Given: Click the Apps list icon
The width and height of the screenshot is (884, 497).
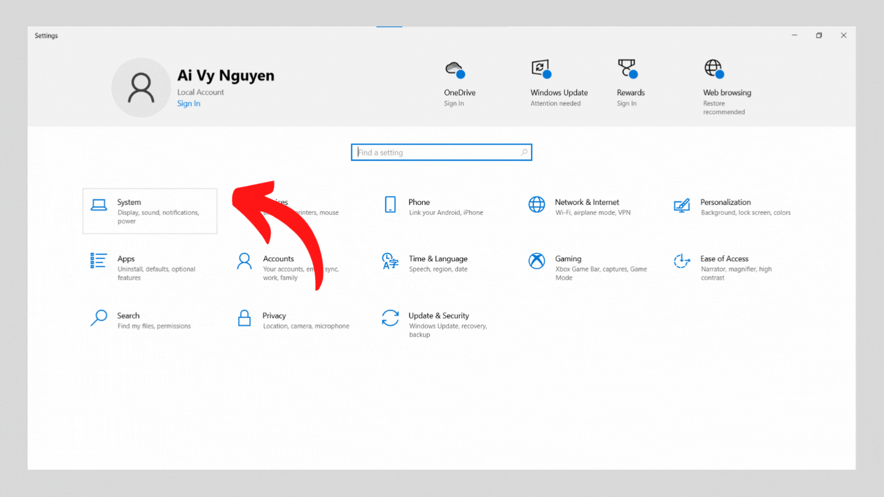Looking at the screenshot, I should [99, 261].
